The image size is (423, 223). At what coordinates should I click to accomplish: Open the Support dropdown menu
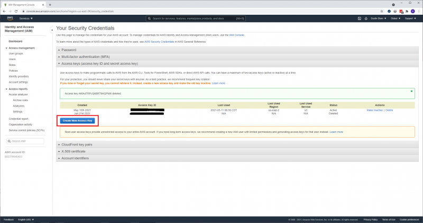[410, 18]
